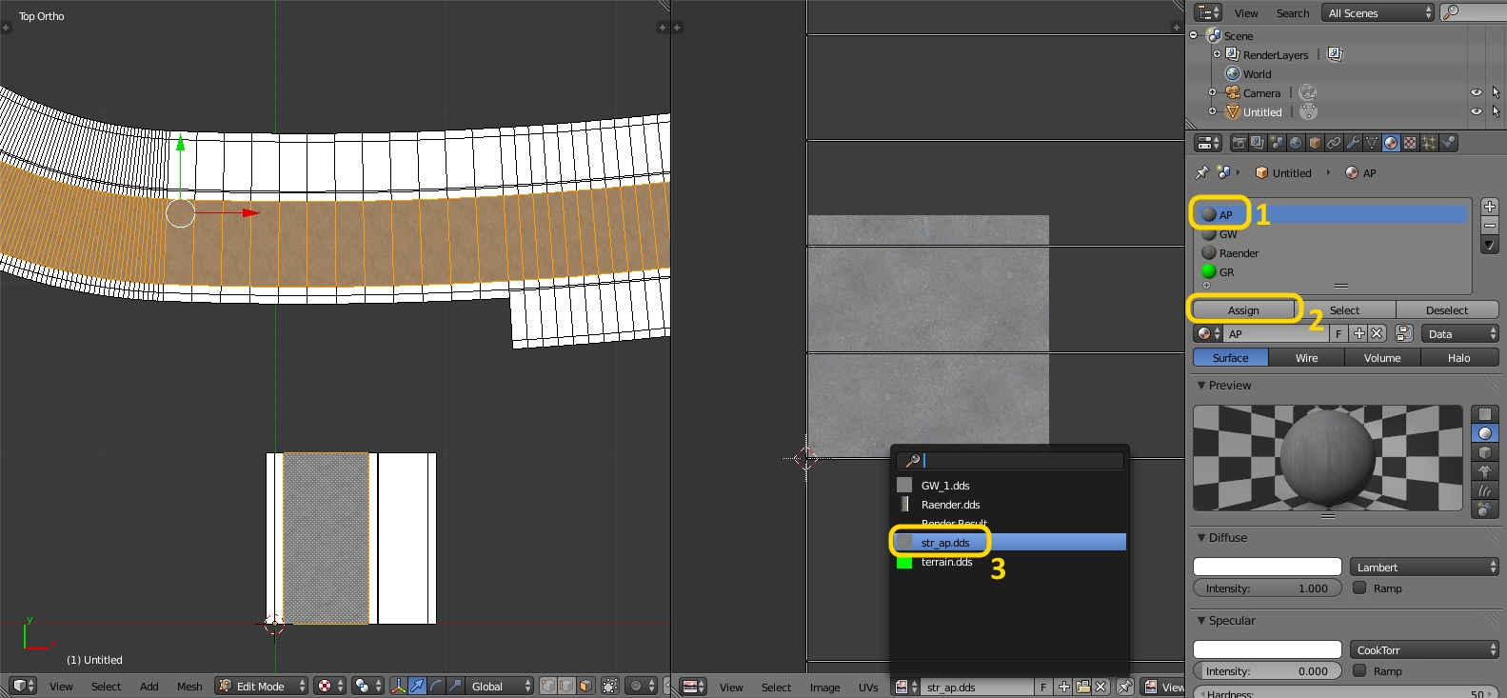1507x698 pixels.
Task: Toggle the Diffuse Ramp checkbox
Action: [1359, 588]
